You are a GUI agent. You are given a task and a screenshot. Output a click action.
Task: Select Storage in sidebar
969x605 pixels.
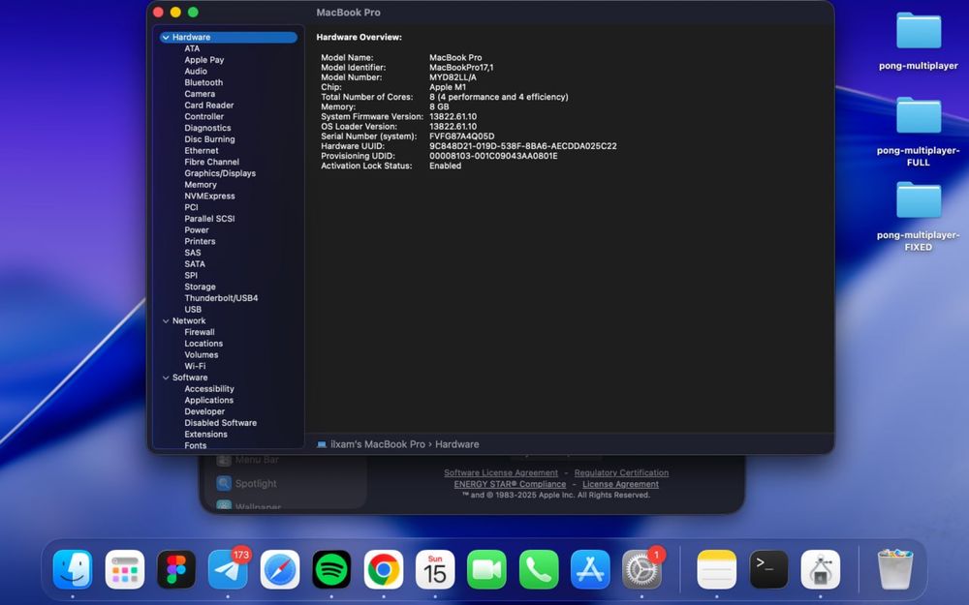click(200, 287)
